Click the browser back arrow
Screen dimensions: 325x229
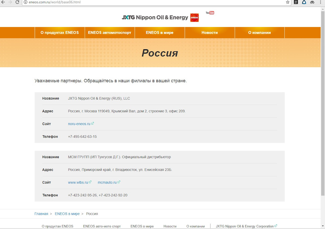coord(3,2)
